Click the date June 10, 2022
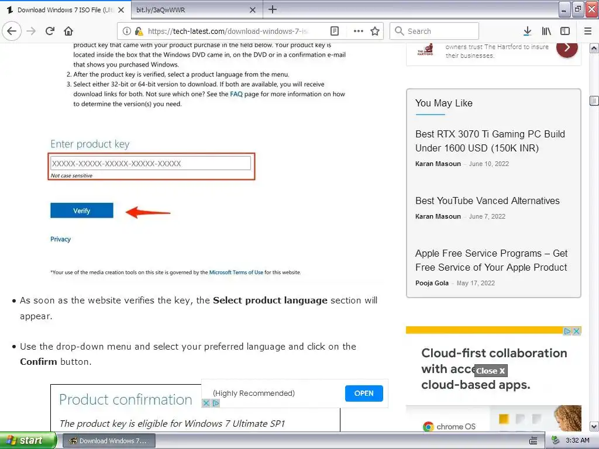The width and height of the screenshot is (599, 449). tap(489, 164)
